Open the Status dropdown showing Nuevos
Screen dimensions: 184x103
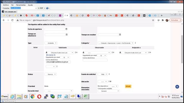click(51, 74)
